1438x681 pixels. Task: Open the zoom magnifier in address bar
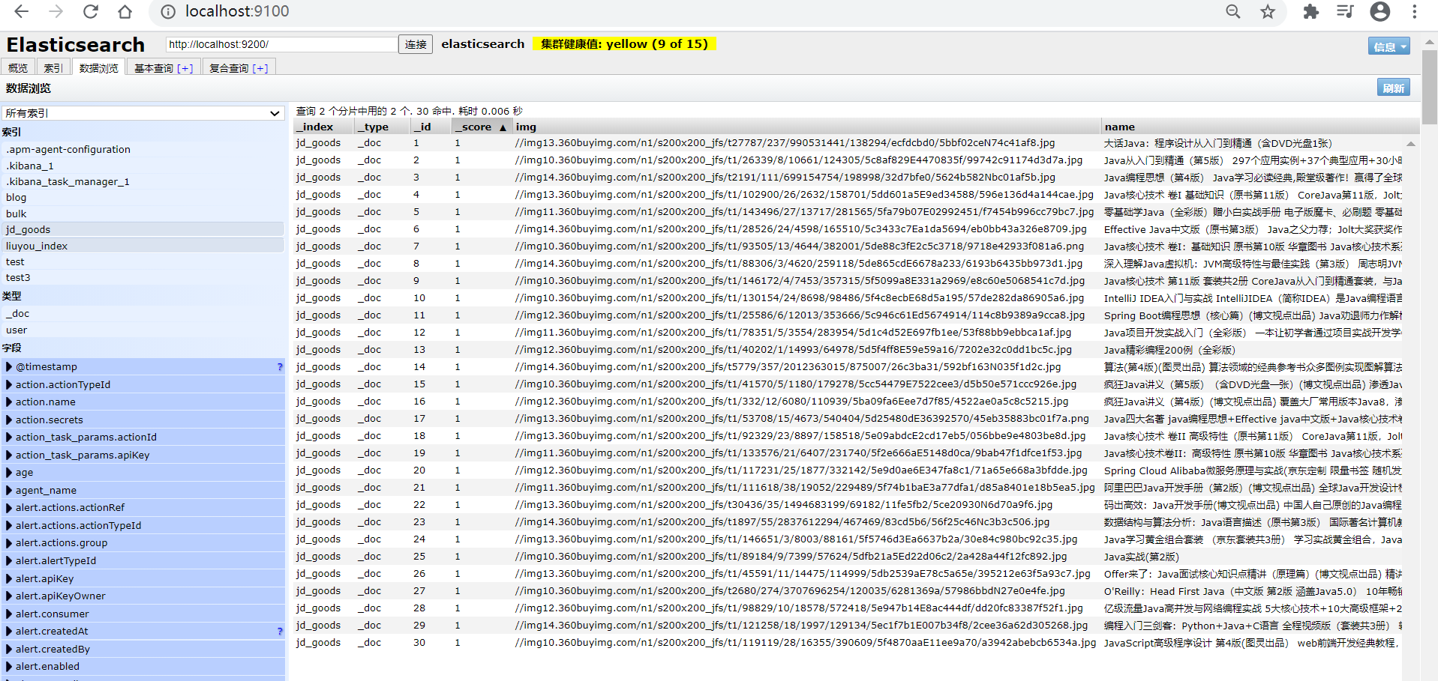click(1233, 12)
